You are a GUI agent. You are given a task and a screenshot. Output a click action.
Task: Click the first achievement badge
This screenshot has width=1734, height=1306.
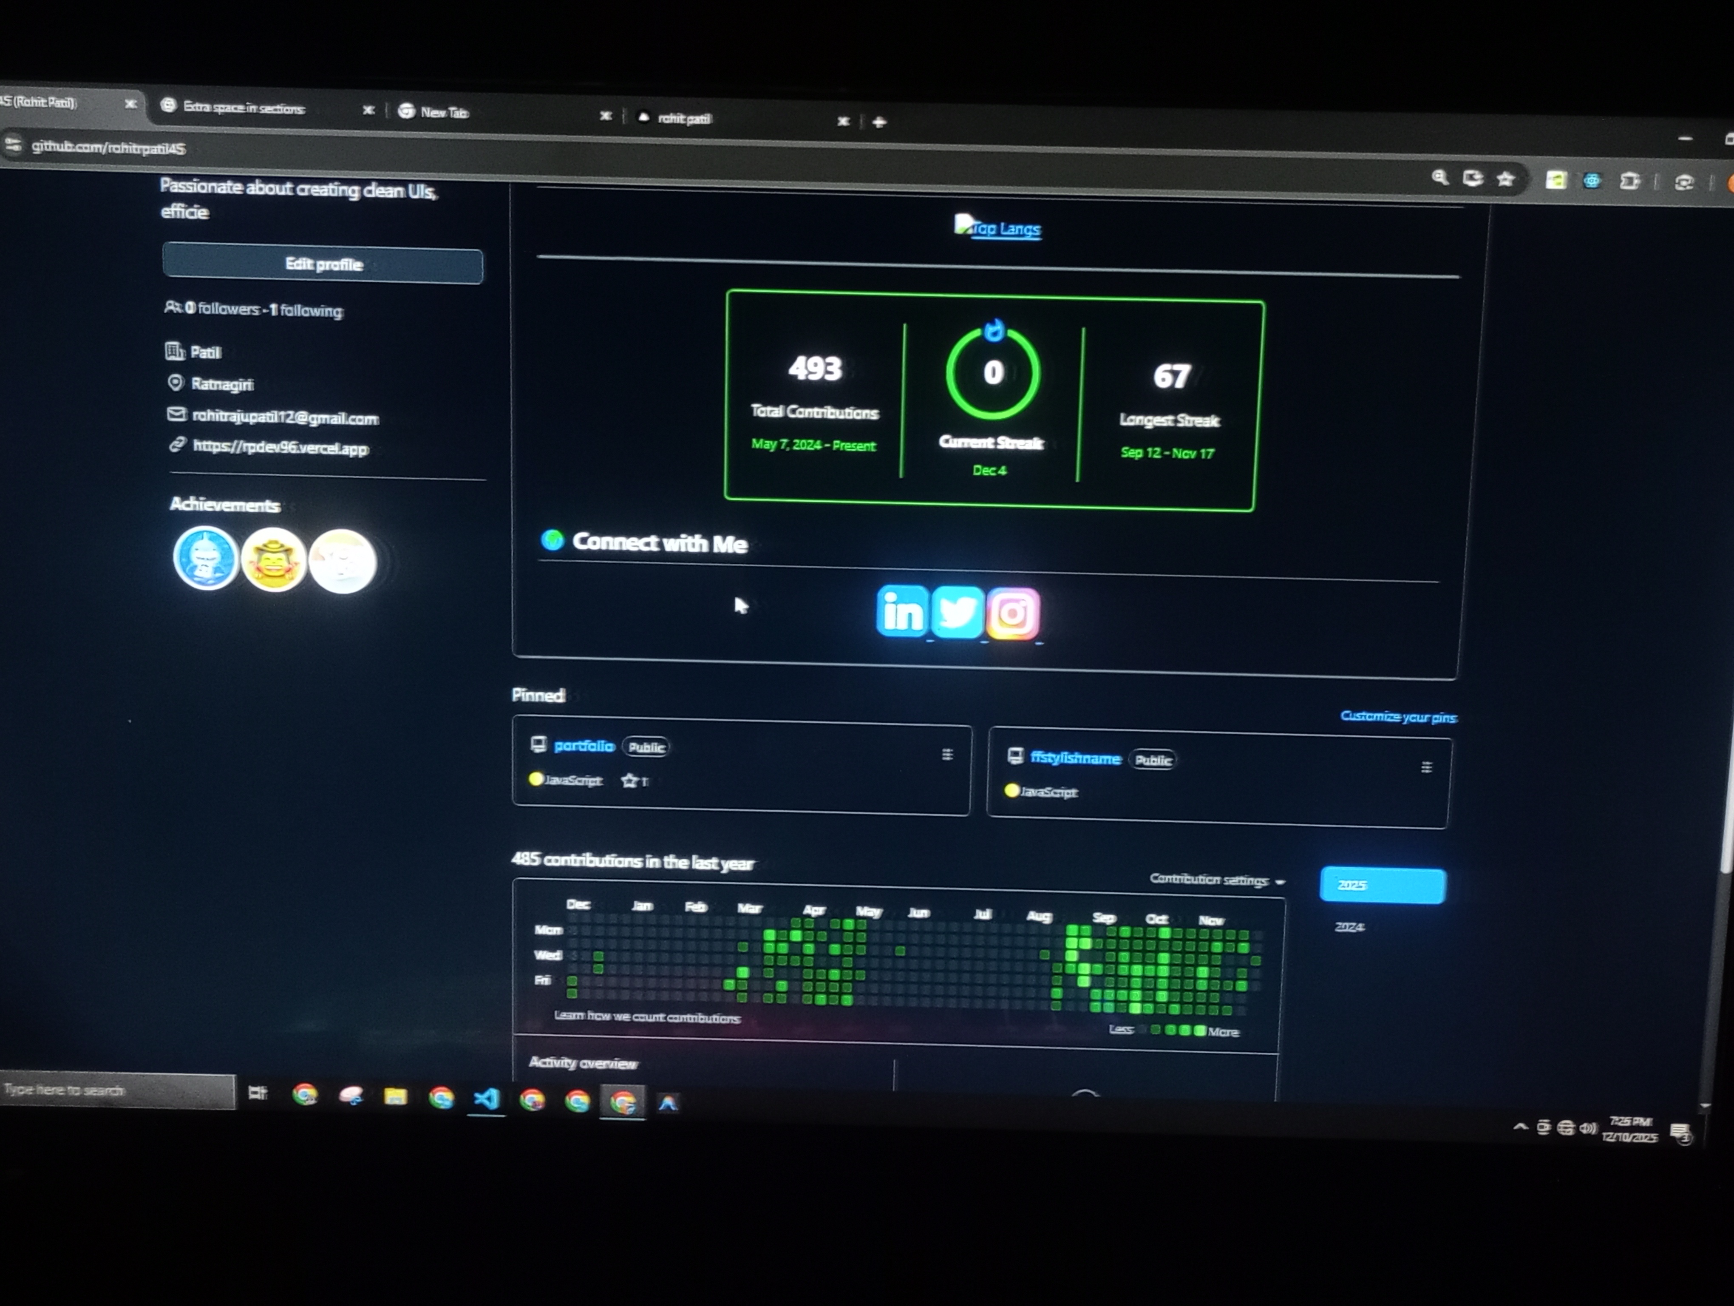[x=205, y=558]
